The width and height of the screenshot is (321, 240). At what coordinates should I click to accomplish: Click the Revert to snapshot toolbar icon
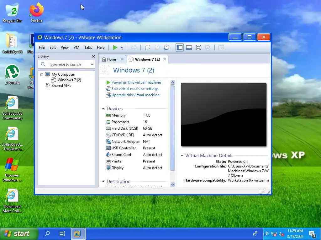pyautogui.click(x=157, y=47)
